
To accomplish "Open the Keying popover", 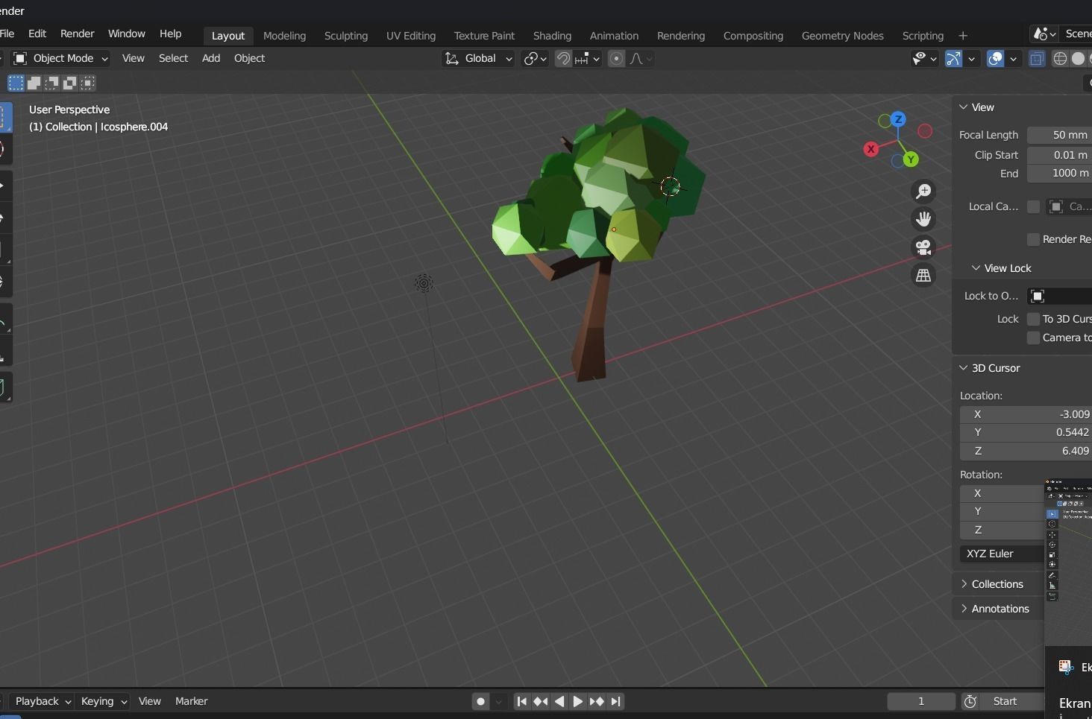I will coord(104,701).
